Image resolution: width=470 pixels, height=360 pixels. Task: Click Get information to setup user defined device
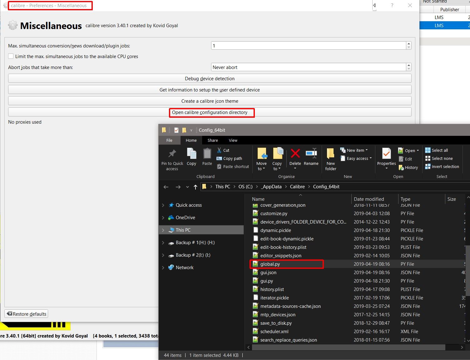[x=210, y=90]
